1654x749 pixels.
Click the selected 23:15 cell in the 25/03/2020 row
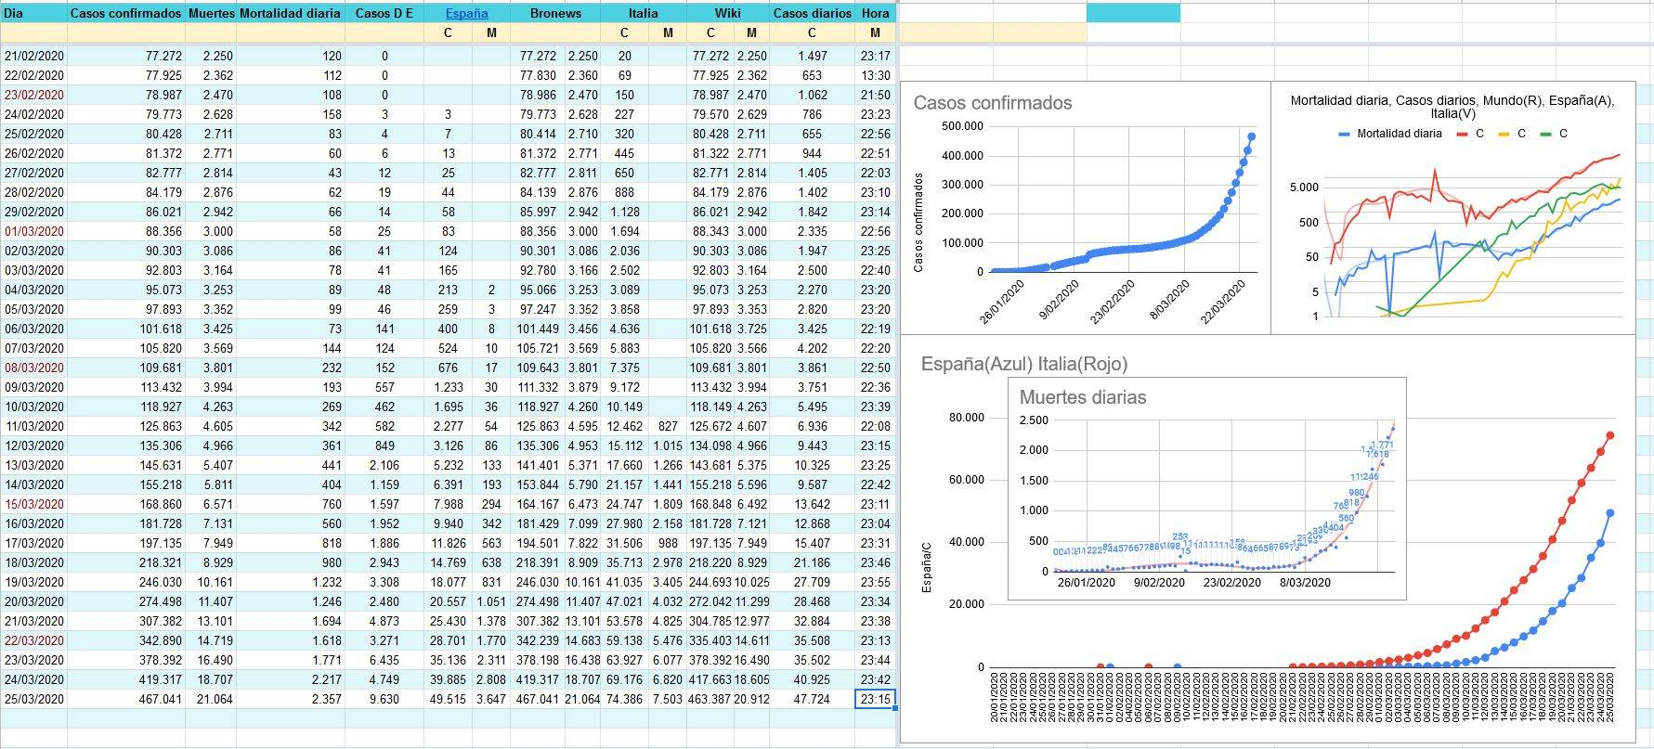(x=875, y=699)
